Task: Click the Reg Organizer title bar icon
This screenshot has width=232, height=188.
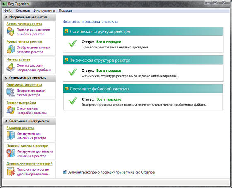Action: coord(4,4)
